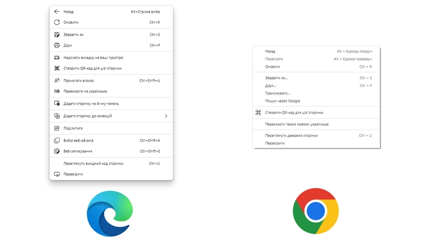426x249 pixels.
Task: Click the collections icon in Edge menu
Action: tap(57, 116)
